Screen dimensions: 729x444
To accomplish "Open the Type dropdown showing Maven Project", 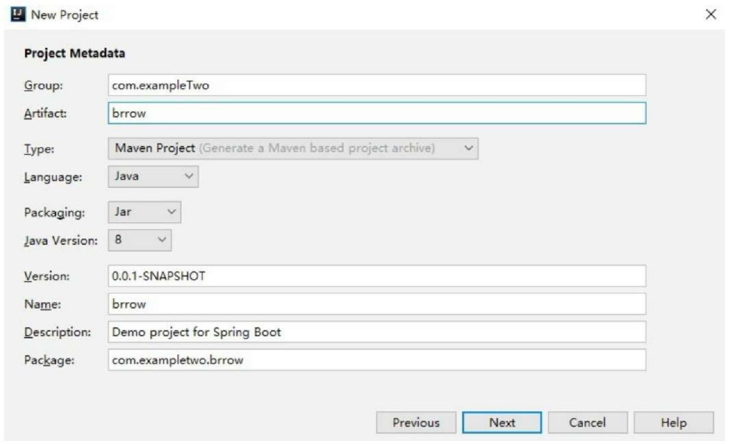I will click(293, 148).
